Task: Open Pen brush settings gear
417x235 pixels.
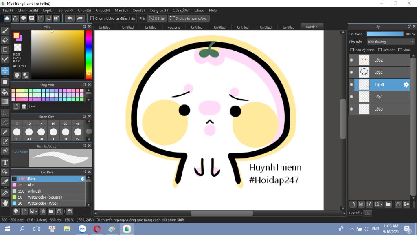Action: [82, 179]
